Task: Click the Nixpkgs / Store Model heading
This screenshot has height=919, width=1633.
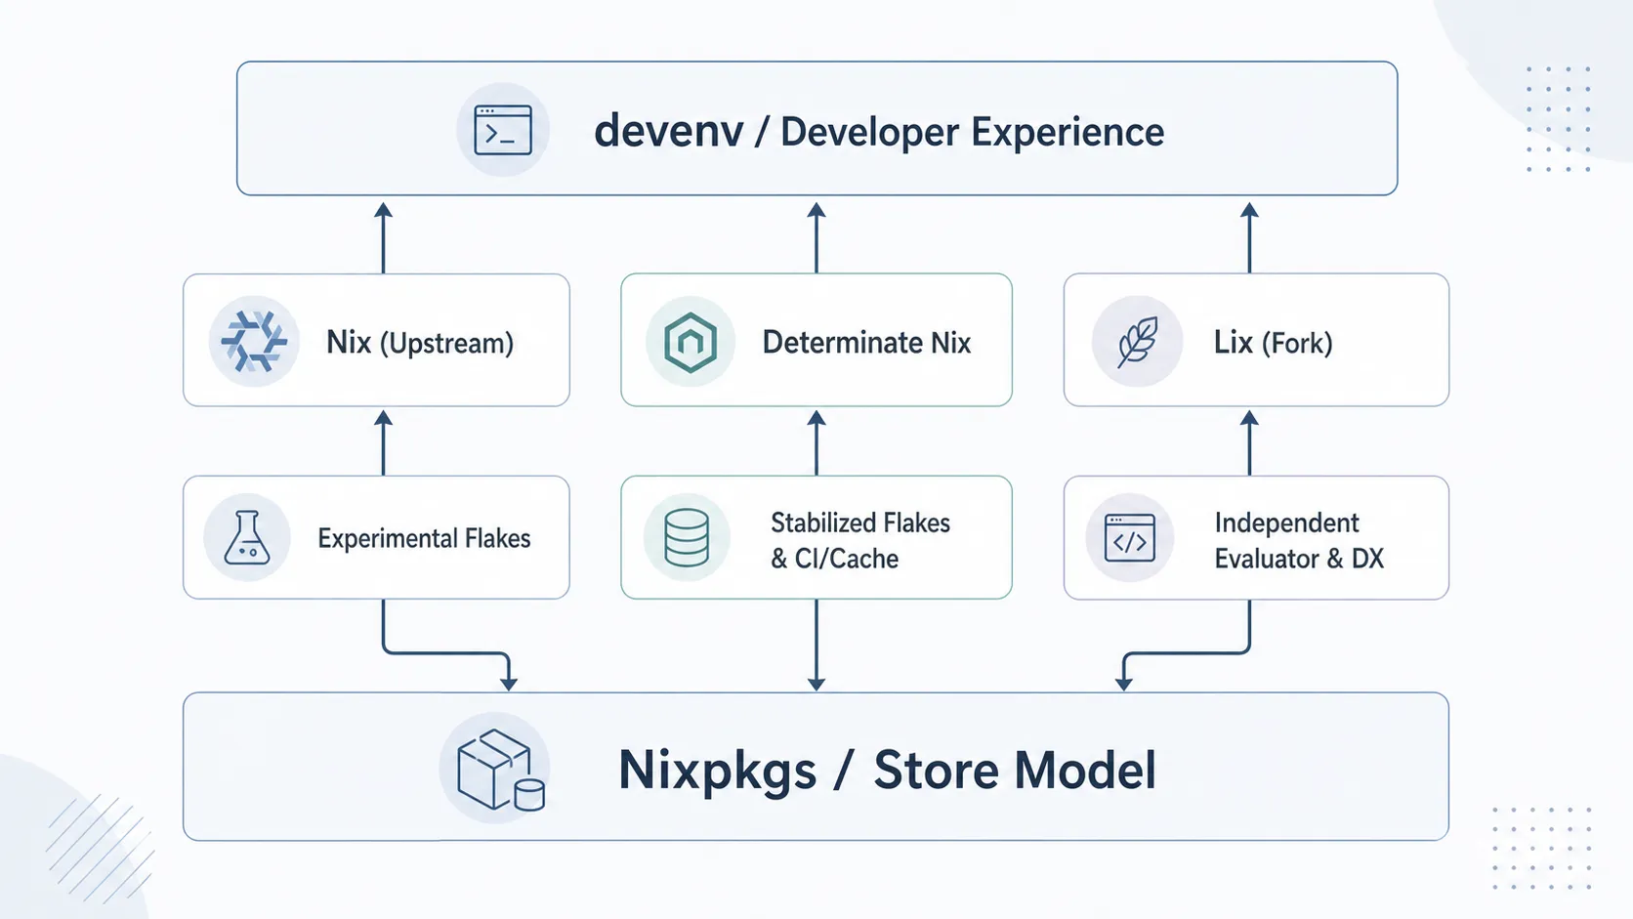Action: point(887,770)
